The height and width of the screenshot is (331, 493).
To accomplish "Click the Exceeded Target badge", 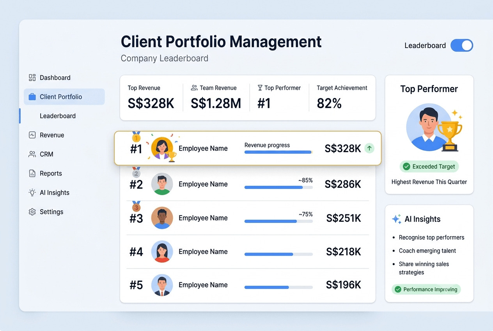I will [x=429, y=167].
